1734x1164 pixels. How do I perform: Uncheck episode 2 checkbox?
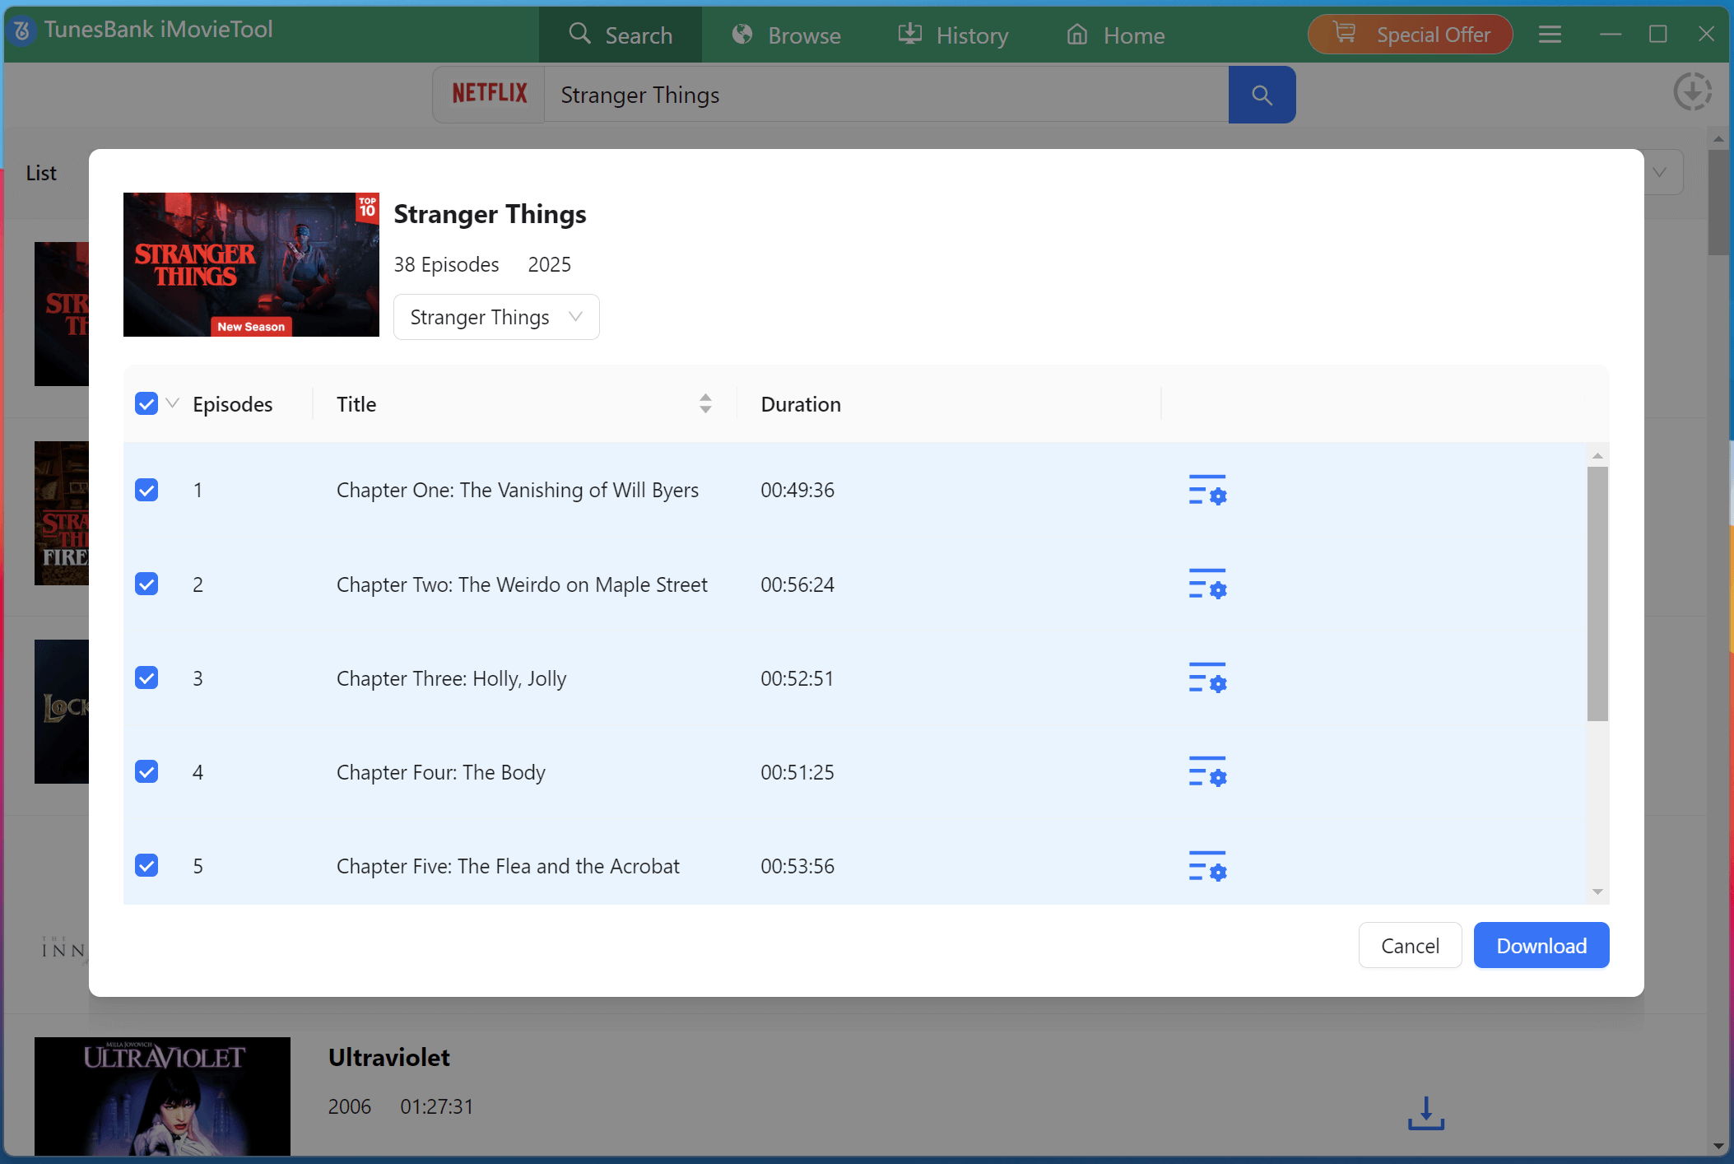click(146, 584)
